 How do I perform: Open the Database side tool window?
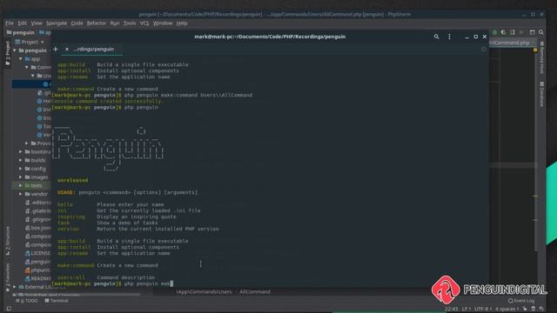point(541,94)
